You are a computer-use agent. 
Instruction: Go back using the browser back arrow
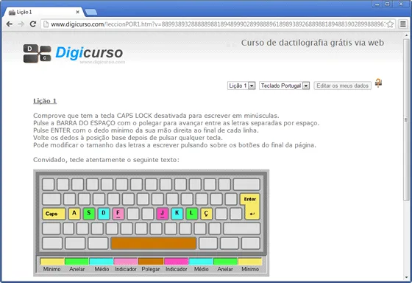pyautogui.click(x=9, y=24)
